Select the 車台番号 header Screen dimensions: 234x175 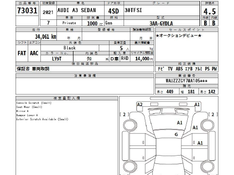(187, 76)
